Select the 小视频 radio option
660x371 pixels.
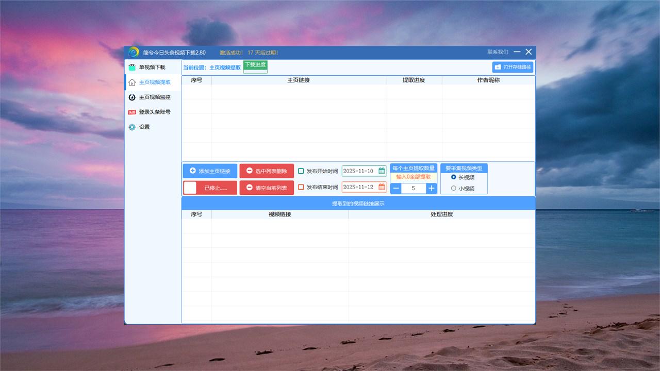[454, 189]
